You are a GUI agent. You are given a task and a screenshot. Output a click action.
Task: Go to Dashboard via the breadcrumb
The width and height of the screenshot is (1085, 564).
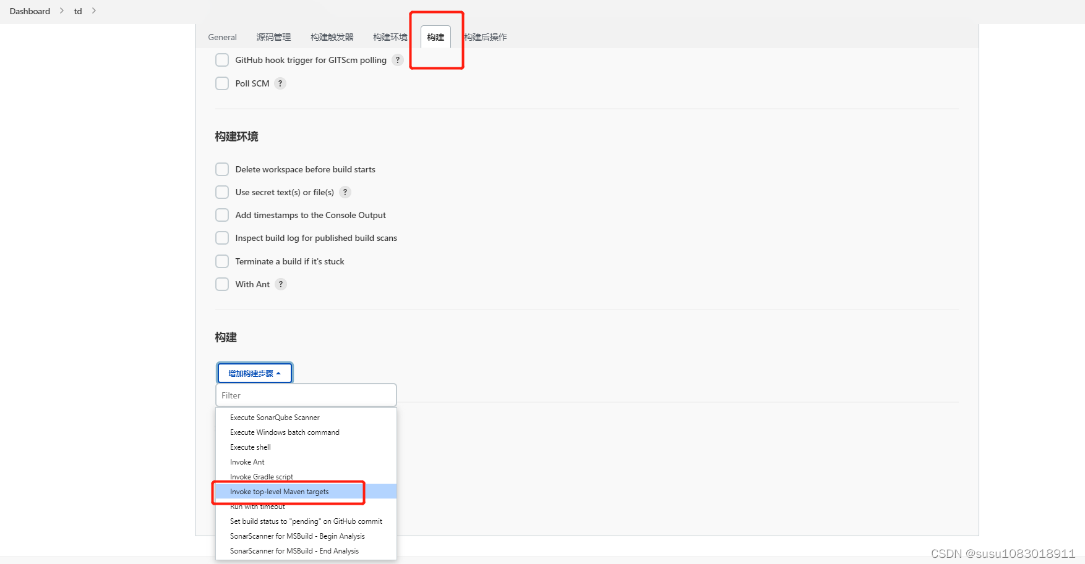pyautogui.click(x=29, y=11)
